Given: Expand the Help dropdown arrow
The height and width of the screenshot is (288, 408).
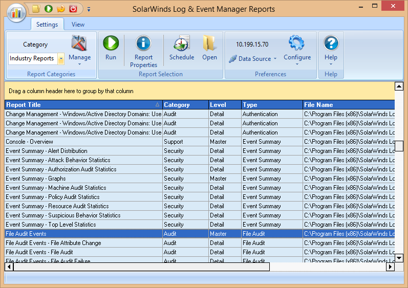Looking at the screenshot, I should tap(331, 64).
